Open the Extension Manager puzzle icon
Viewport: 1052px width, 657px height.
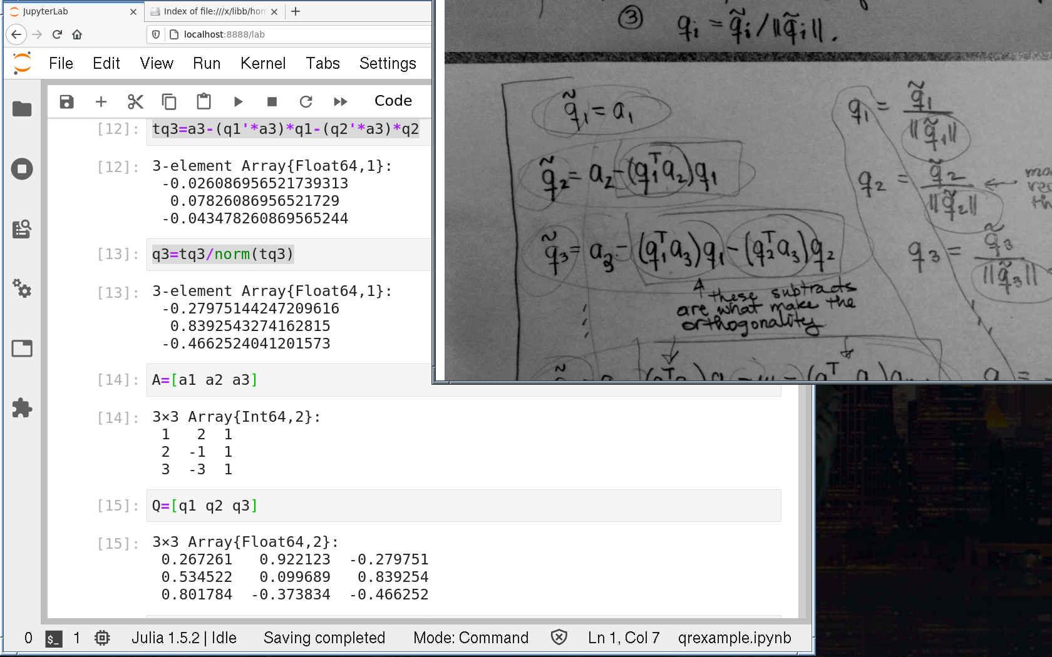(22, 408)
